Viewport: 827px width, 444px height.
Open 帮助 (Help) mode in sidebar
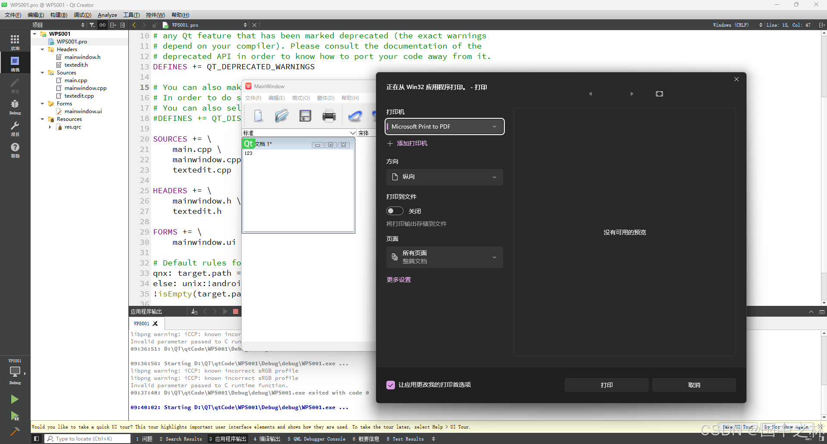pos(15,150)
